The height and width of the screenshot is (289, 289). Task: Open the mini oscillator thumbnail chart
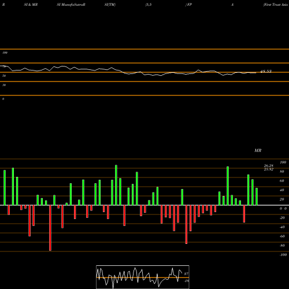[143, 277]
